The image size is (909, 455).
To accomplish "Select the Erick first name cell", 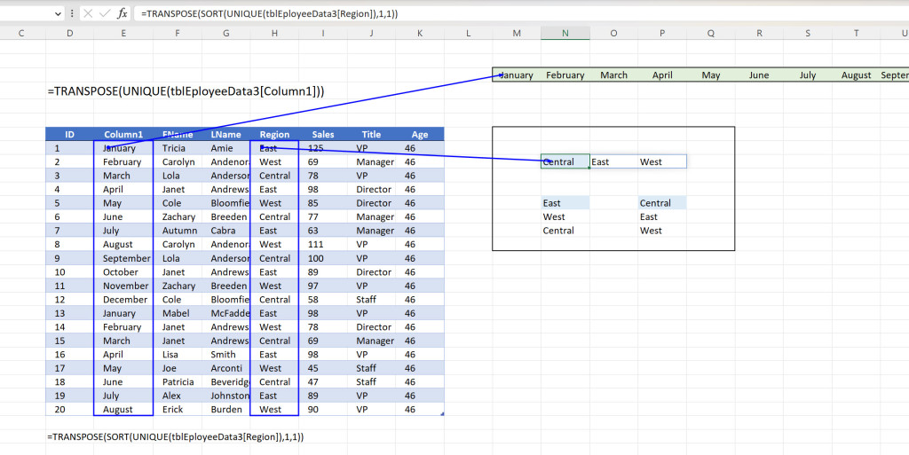I will (178, 409).
